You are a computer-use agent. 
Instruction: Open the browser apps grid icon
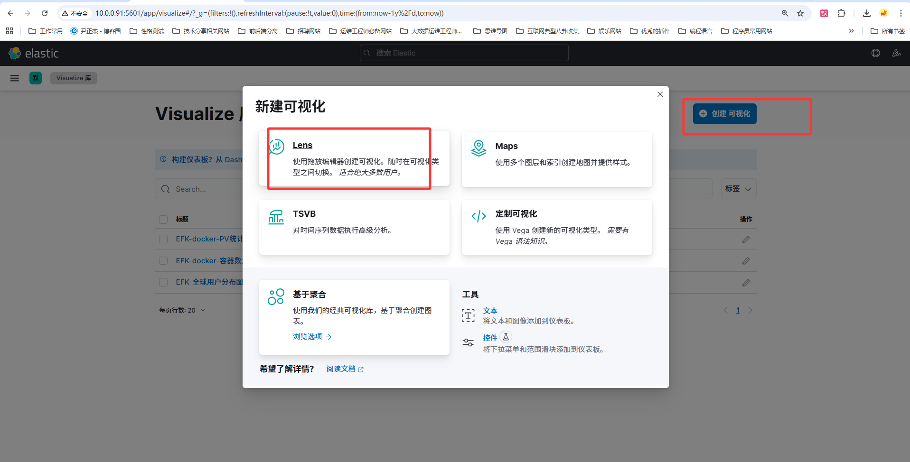[9, 31]
